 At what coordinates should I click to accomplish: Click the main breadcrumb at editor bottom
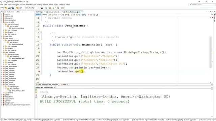[x=64, y=85]
